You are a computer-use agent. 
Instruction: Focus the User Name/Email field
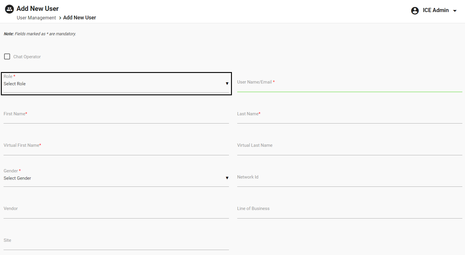click(x=349, y=86)
